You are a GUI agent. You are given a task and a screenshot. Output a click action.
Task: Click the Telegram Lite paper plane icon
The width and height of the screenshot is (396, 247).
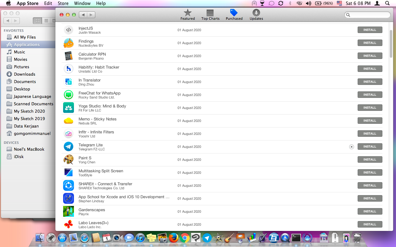point(68,147)
